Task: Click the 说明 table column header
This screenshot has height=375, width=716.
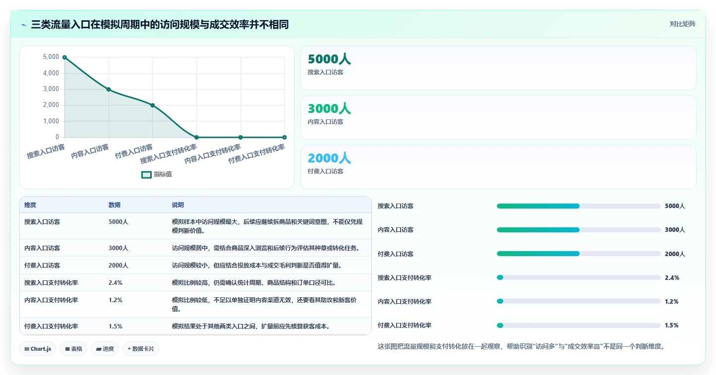Action: coord(178,205)
